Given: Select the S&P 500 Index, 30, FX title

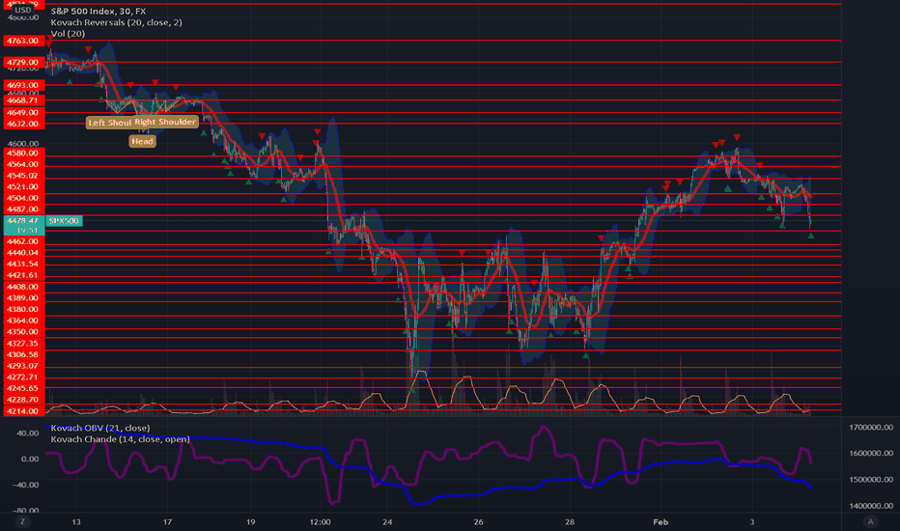Looking at the screenshot, I should point(98,11).
